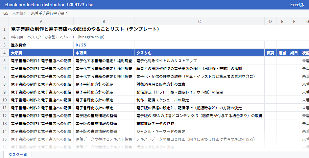Viewport: 309px width, 158px height.
Task: Click the name box showing G5
Action: [6, 13]
